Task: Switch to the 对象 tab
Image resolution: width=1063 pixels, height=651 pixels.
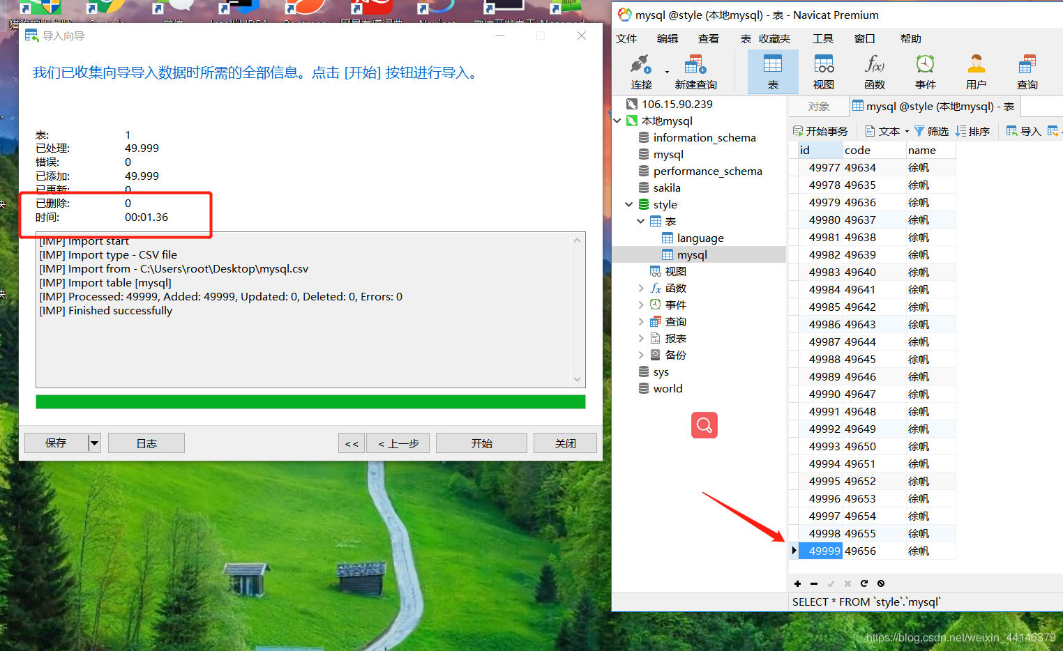Action: [819, 106]
